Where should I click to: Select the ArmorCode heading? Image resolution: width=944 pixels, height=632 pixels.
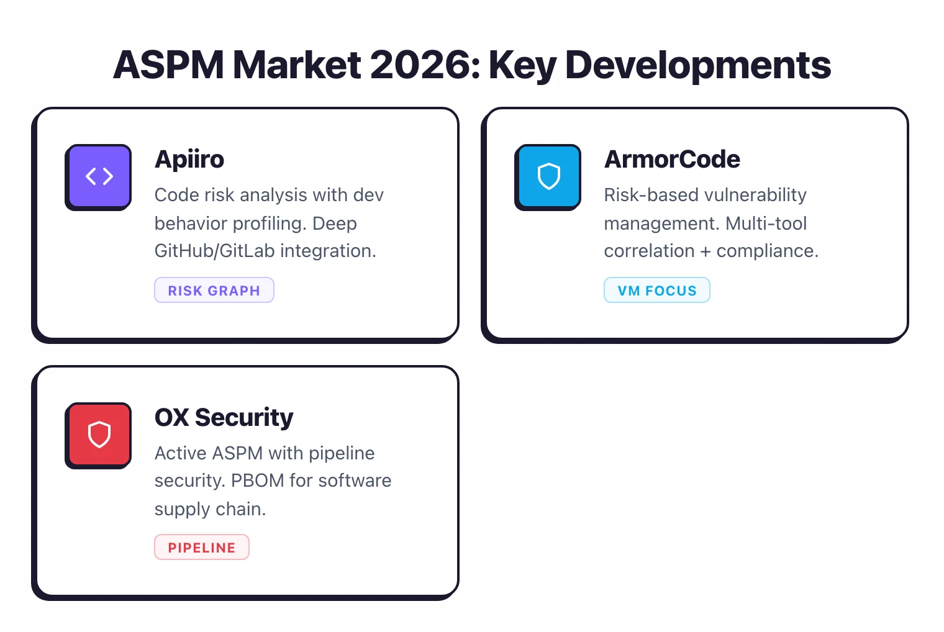pos(671,160)
